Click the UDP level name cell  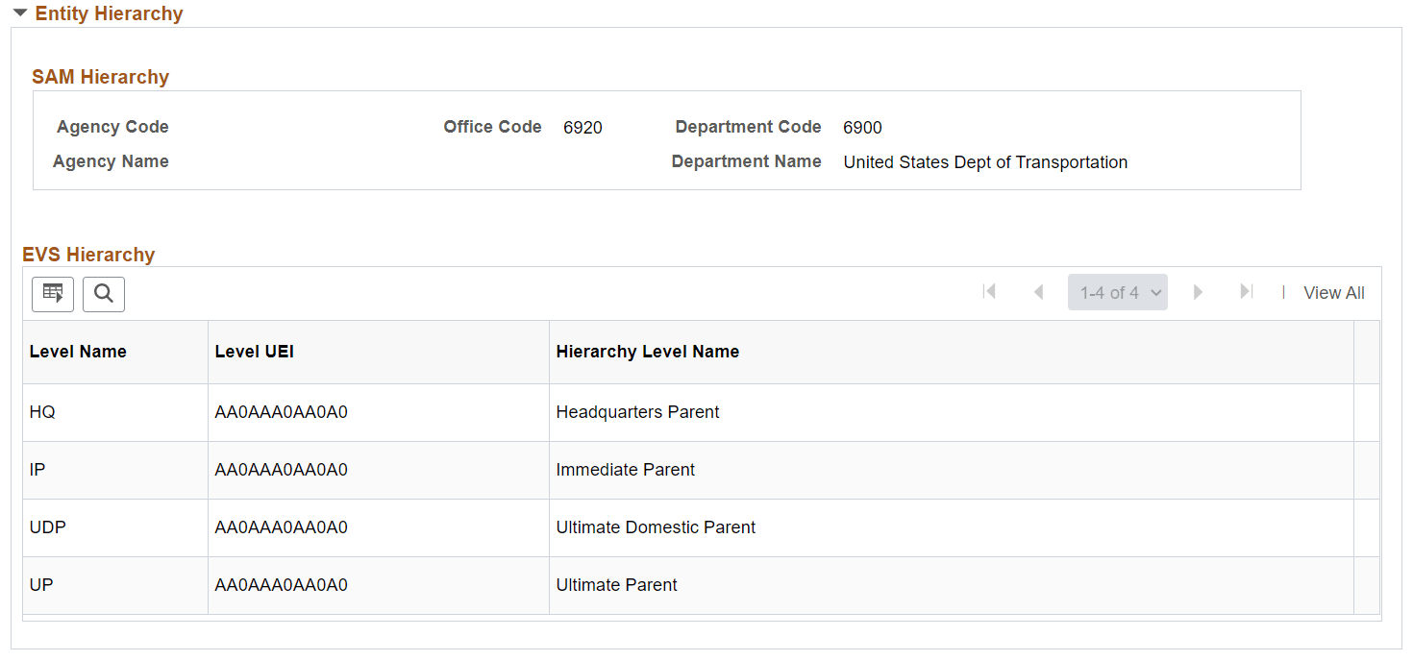click(47, 527)
